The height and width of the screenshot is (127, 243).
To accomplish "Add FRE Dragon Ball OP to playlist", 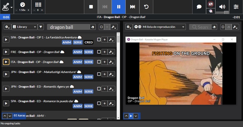I will click(x=105, y=52).
